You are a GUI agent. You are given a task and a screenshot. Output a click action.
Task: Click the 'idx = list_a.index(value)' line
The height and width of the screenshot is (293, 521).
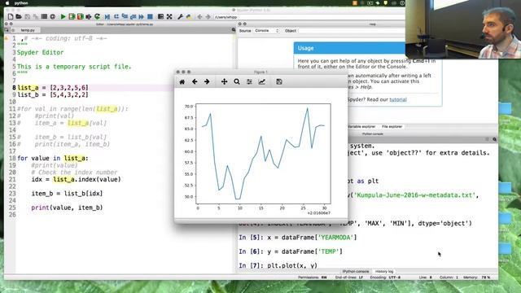76,179
